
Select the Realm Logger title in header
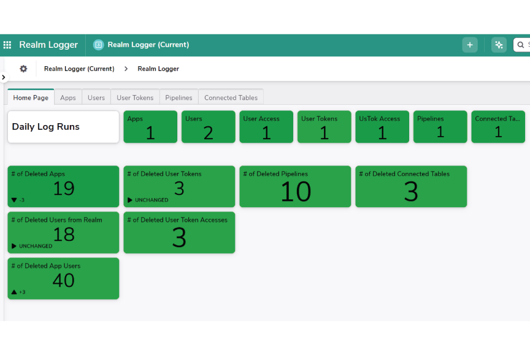(48, 44)
